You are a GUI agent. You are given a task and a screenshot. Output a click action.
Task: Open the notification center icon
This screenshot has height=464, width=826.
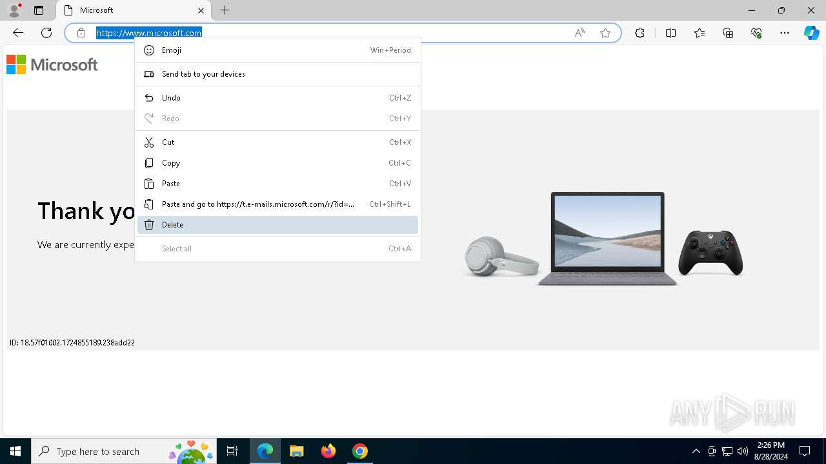[x=805, y=451]
